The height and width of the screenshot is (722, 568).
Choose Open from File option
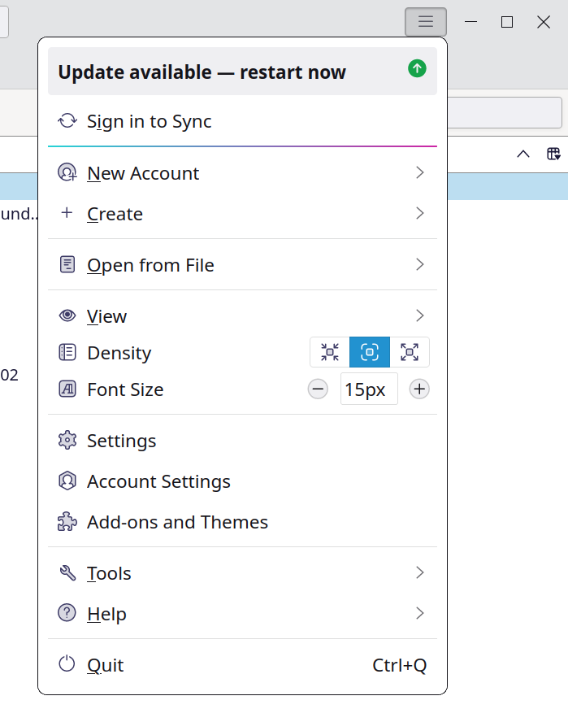(150, 265)
